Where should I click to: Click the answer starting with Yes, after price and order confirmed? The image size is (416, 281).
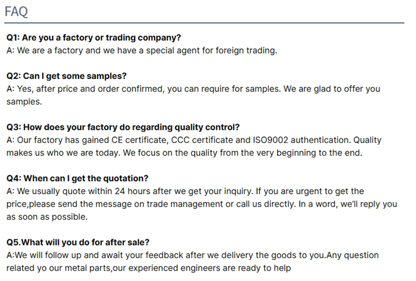point(193,89)
